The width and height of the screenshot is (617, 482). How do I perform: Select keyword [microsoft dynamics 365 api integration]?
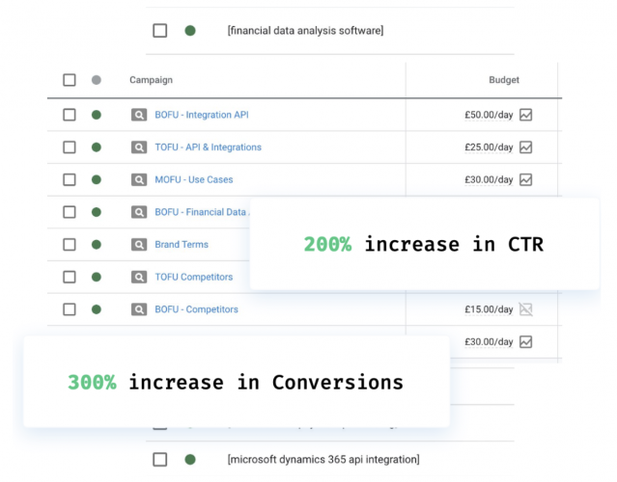point(323,459)
